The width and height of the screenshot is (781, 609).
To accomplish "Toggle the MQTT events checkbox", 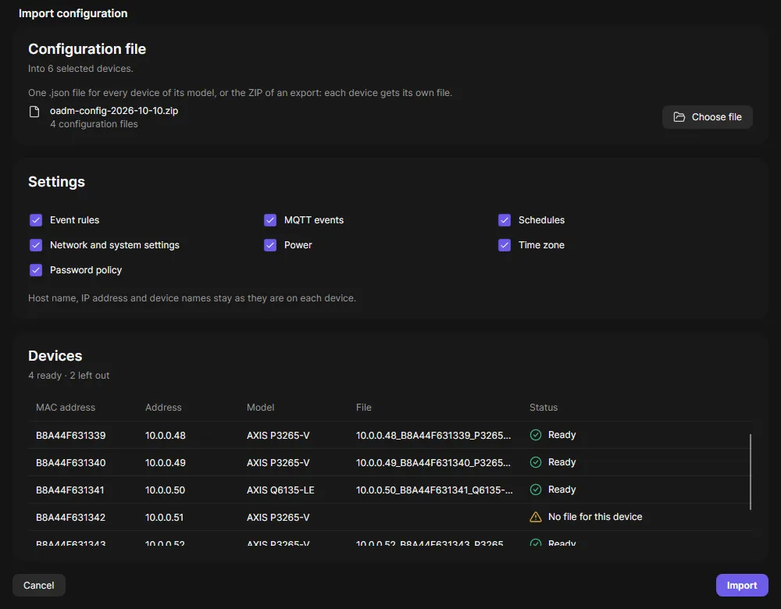I will [270, 220].
